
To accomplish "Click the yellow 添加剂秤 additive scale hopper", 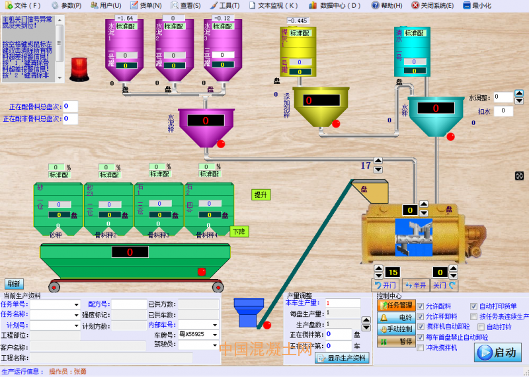I will coord(321,106).
